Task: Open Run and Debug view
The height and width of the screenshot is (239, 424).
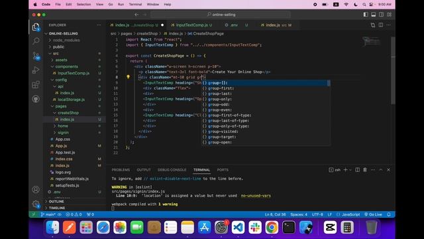Action: tap(36, 70)
